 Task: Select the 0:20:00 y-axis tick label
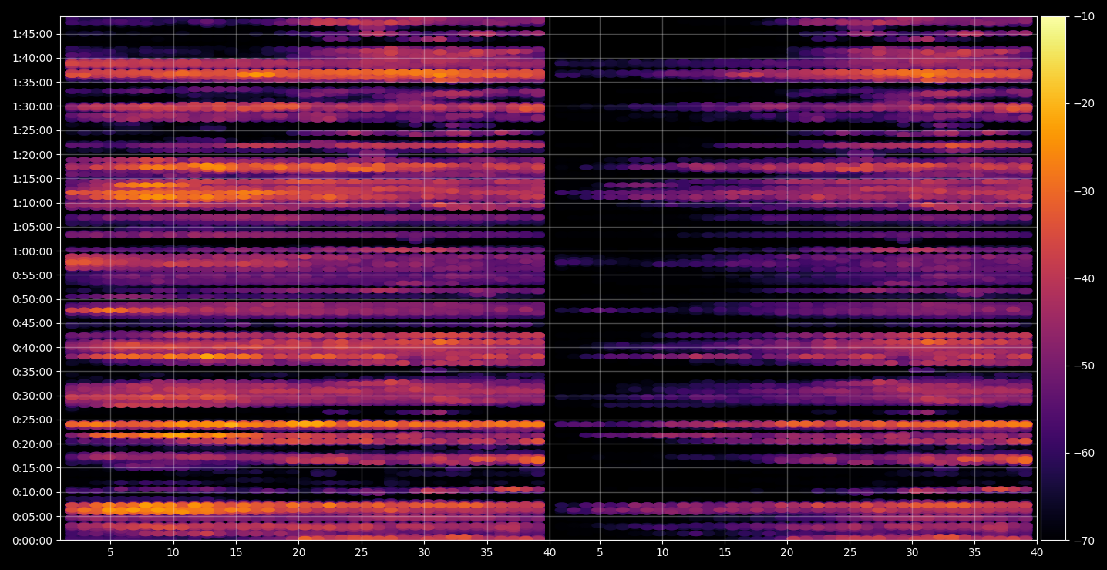click(x=32, y=444)
